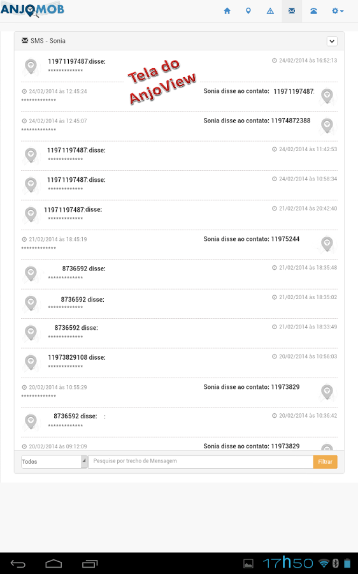Focus the Pesquise por trecho de Mensagem field
The width and height of the screenshot is (358, 574).
(x=201, y=462)
